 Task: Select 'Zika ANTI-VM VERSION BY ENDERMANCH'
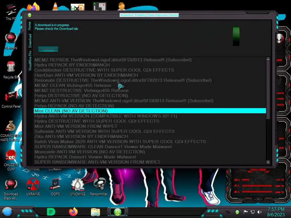[150, 137]
